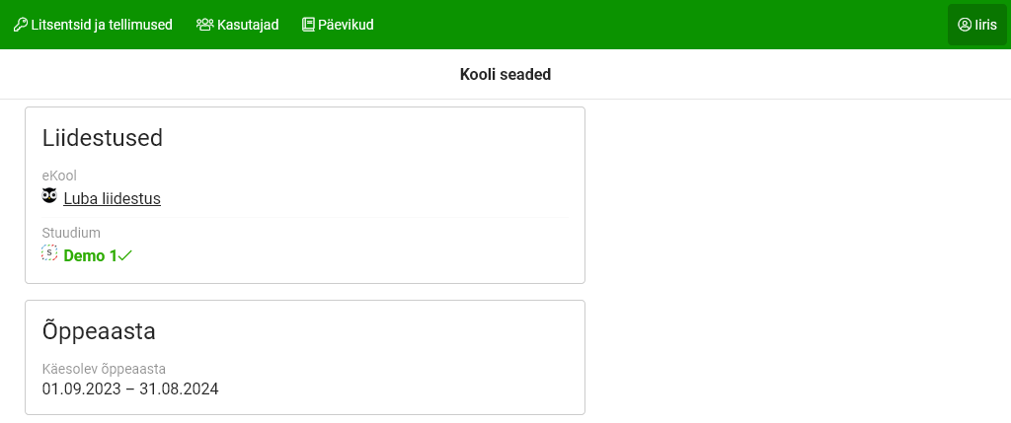1011x423 pixels.
Task: Click the key icon for licenses
Action: click(x=20, y=25)
